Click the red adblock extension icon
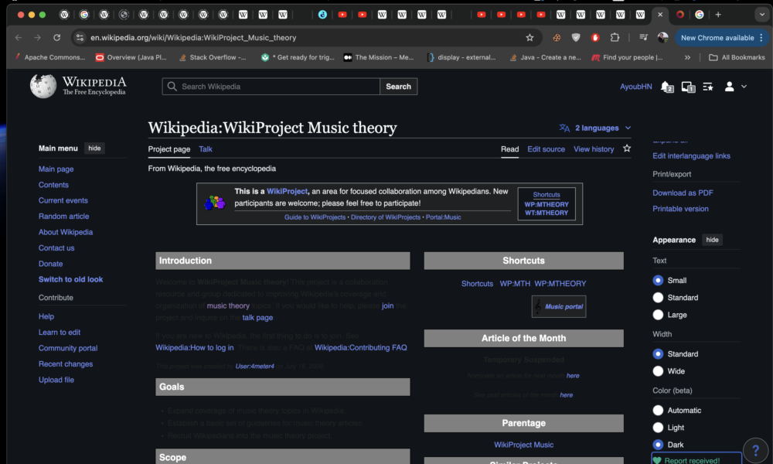Viewport: 773px width, 464px height. click(x=595, y=37)
